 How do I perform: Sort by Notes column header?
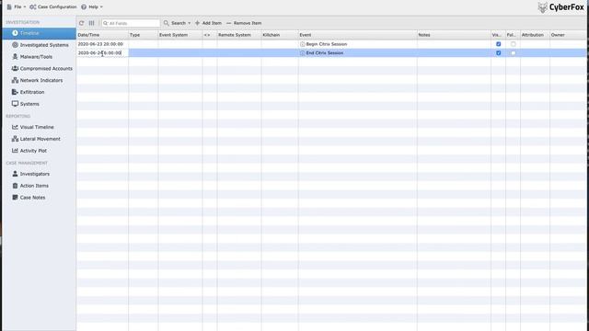(454, 35)
